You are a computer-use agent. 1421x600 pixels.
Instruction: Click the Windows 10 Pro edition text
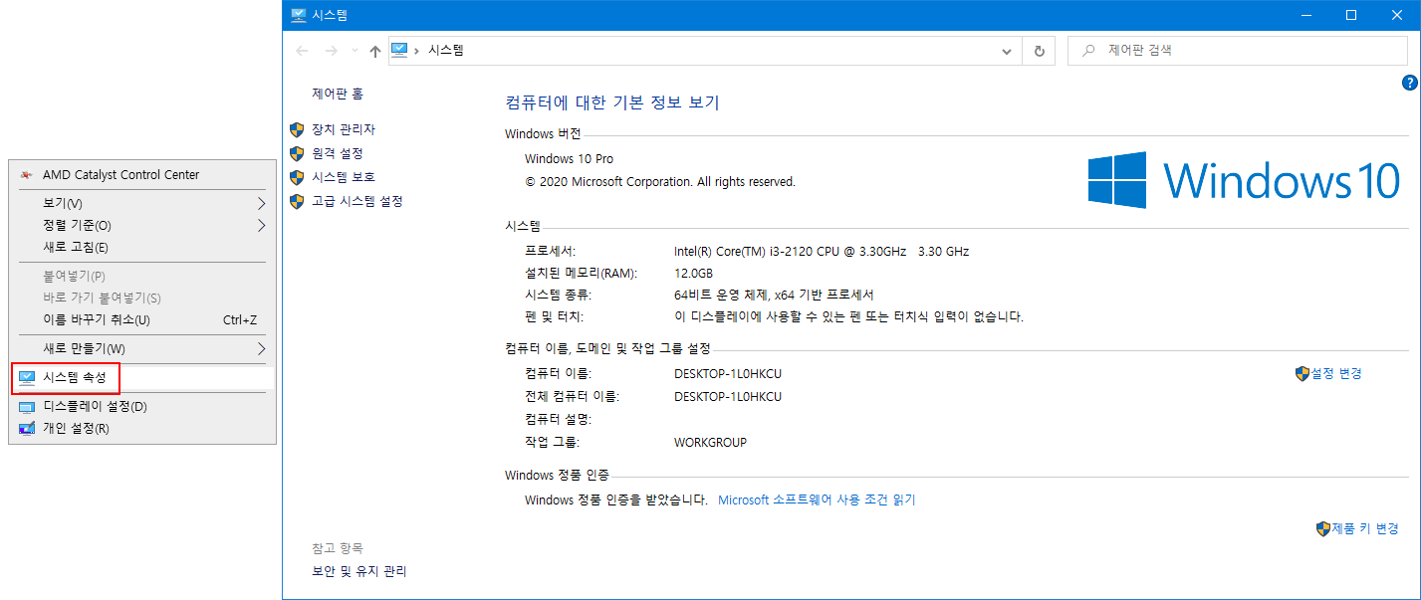point(569,159)
